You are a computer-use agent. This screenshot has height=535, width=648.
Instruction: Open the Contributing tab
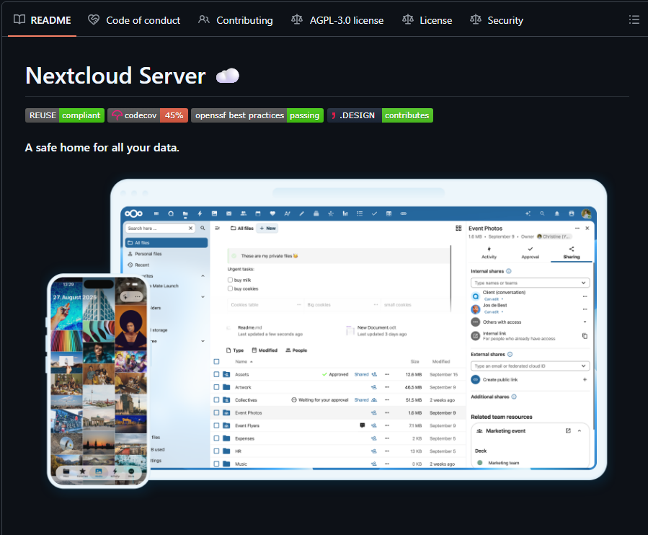click(236, 20)
